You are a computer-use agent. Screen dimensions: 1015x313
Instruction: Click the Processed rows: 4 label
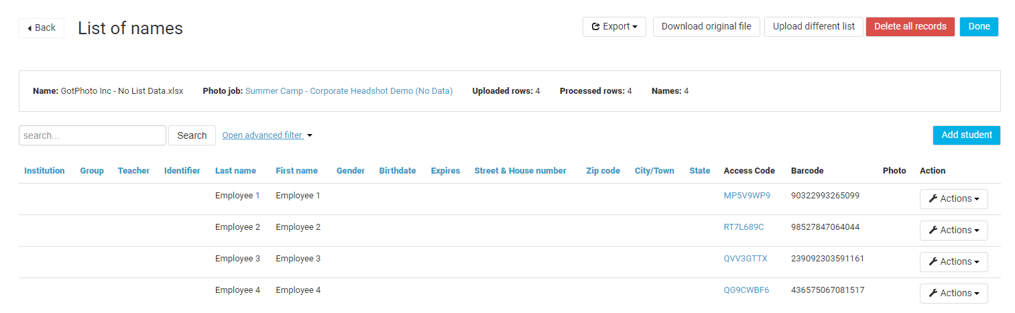pos(595,91)
